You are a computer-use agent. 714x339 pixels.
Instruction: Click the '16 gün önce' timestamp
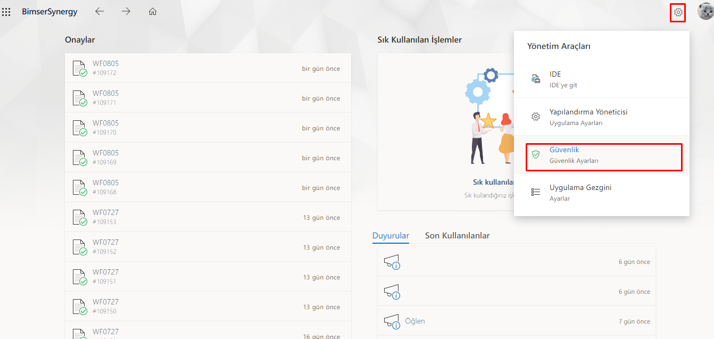tap(322, 336)
